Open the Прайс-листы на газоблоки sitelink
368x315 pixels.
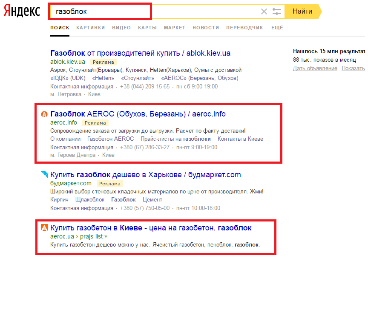click(175, 139)
